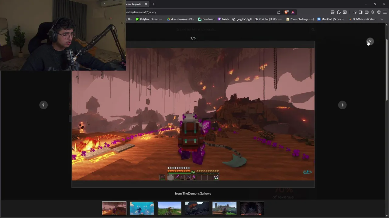Image resolution: width=389 pixels, height=218 pixels.
Task: Open the extensions puzzle icon
Action: tap(339, 12)
